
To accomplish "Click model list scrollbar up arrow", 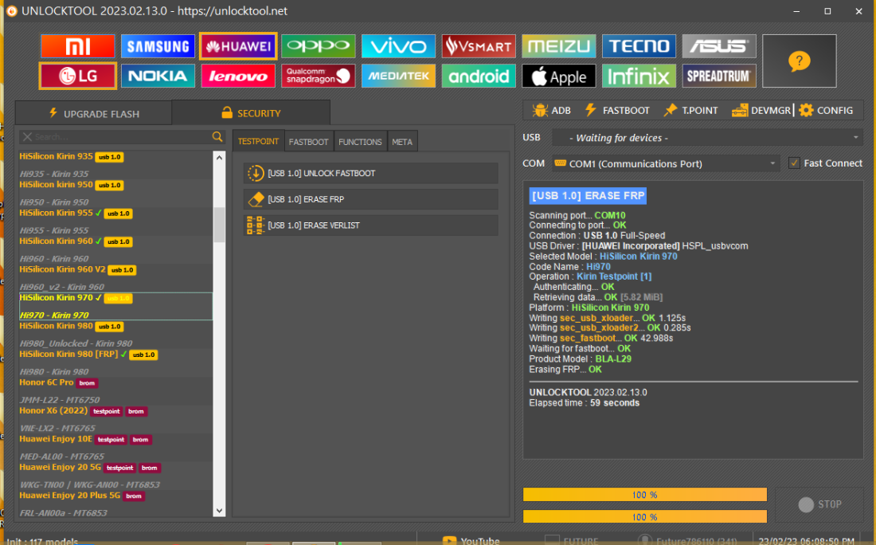I will click(x=219, y=158).
